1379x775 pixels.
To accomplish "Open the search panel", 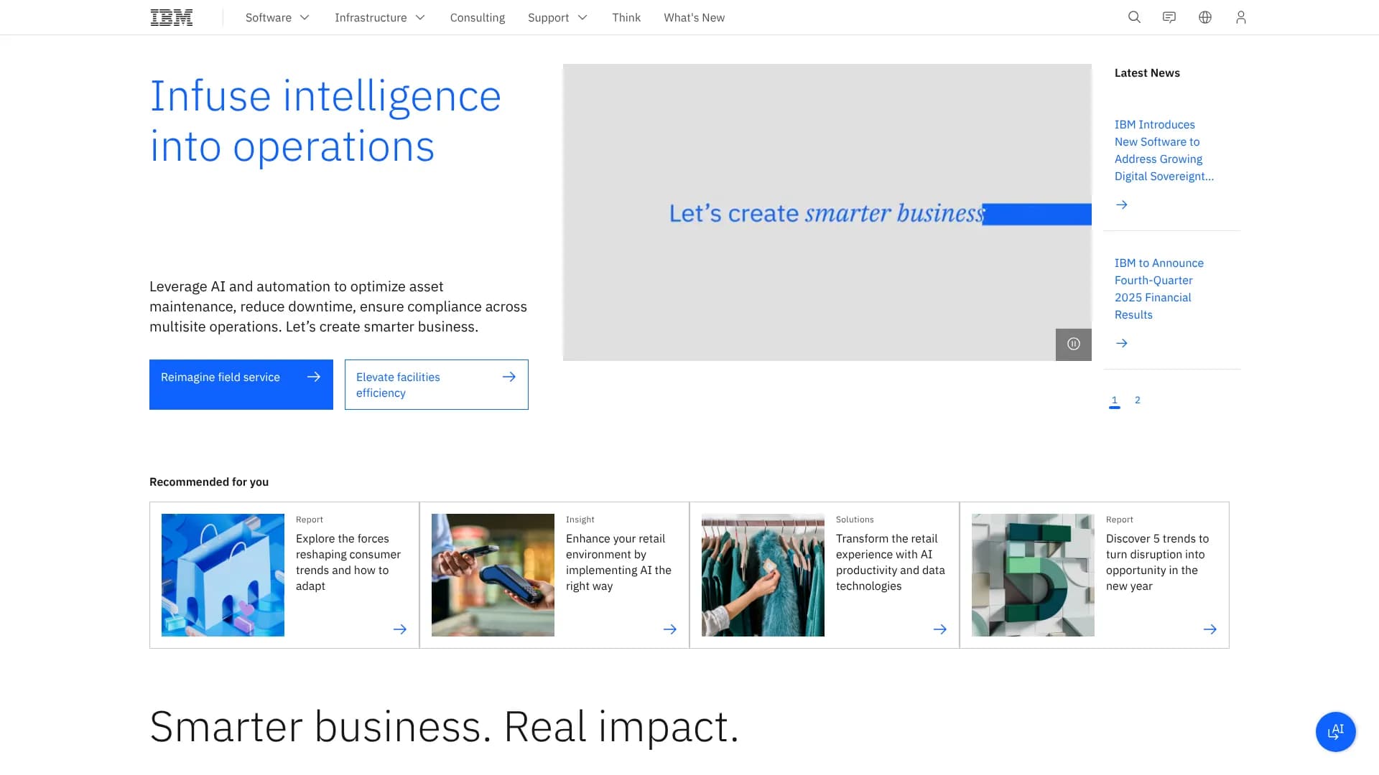I will [x=1133, y=17].
